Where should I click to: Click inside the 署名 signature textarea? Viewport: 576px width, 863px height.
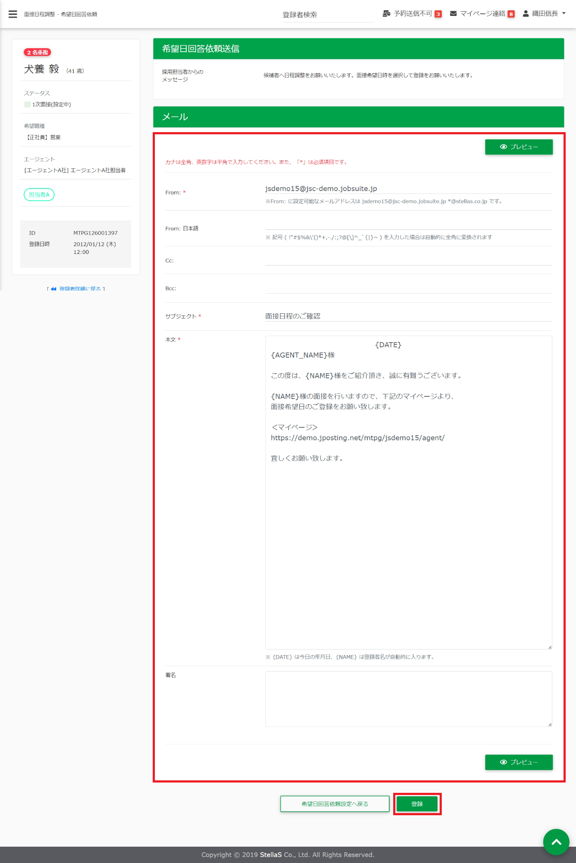point(408,699)
